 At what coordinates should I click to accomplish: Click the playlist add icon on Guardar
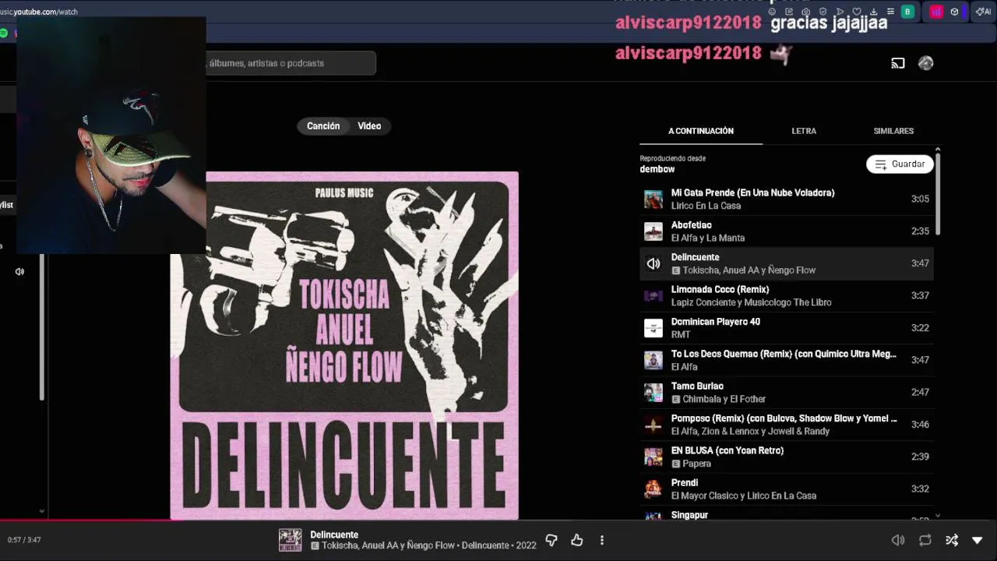tap(881, 164)
